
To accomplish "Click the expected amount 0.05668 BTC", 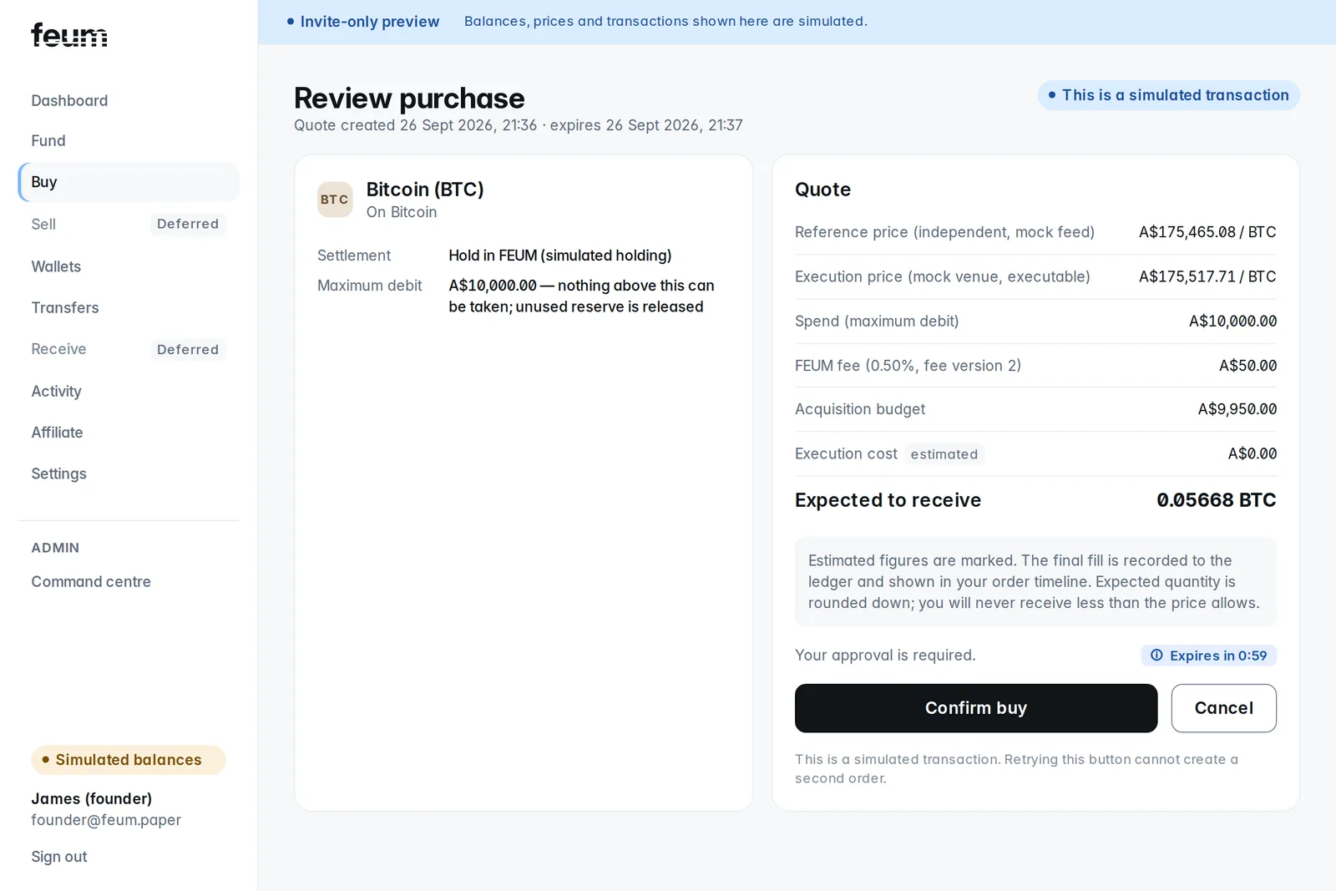I will pyautogui.click(x=1217, y=500).
